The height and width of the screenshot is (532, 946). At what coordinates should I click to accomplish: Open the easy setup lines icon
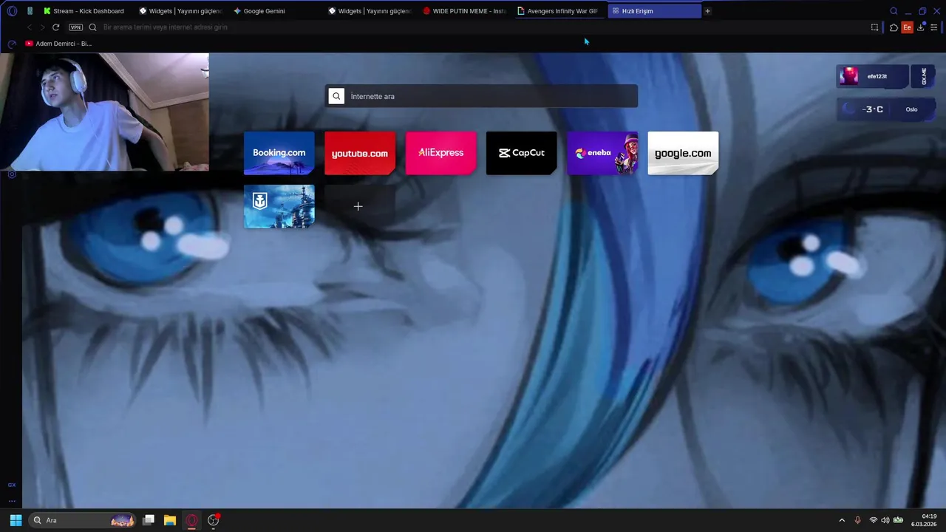click(x=934, y=27)
